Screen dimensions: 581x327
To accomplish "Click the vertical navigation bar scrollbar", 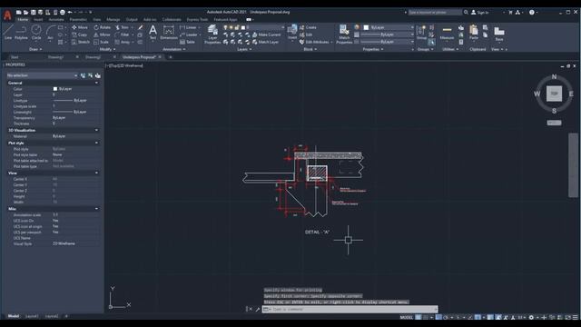I will pyautogui.click(x=573, y=165).
